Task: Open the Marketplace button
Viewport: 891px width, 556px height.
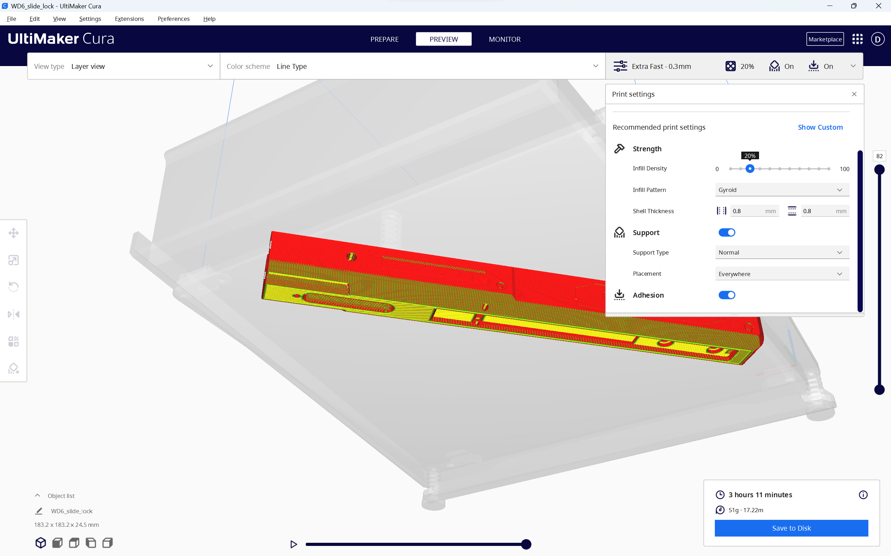Action: tap(825, 39)
